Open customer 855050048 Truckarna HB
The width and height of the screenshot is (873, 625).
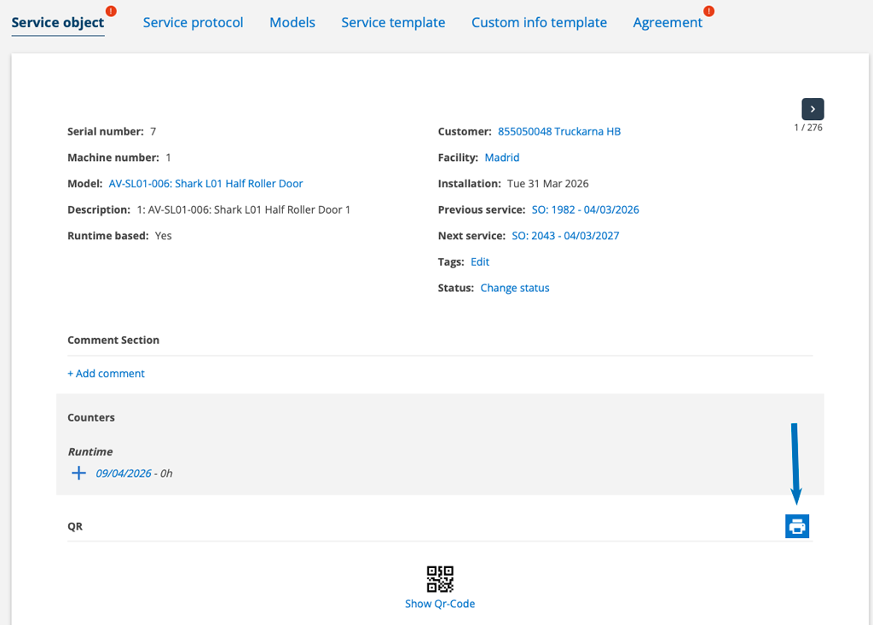coord(559,131)
